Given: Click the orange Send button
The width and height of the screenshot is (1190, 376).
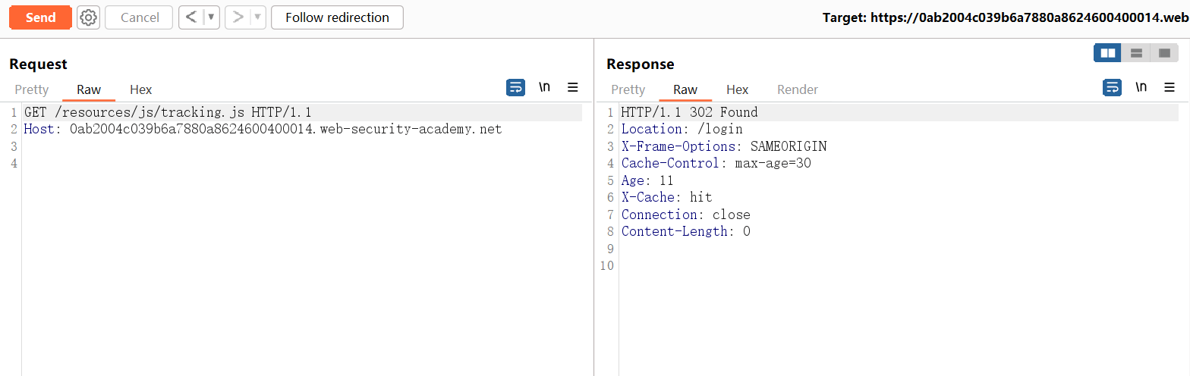Looking at the screenshot, I should click(x=40, y=17).
